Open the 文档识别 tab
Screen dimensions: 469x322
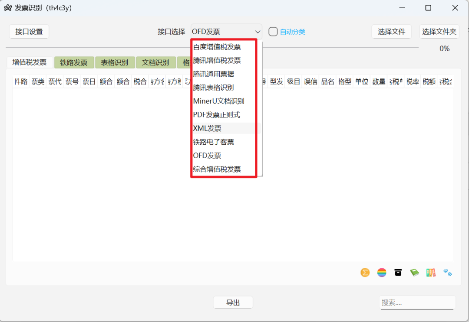coord(156,62)
